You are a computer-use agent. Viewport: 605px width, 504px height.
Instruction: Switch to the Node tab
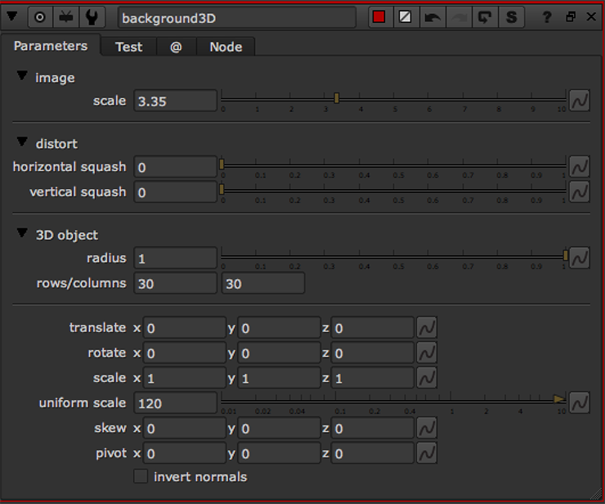[x=226, y=47]
